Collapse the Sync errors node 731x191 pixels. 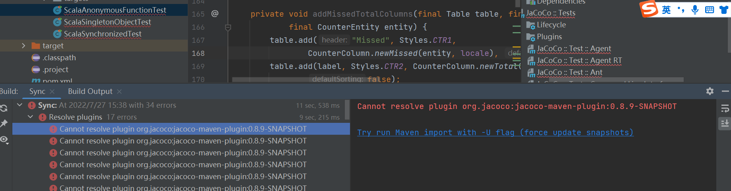pyautogui.click(x=19, y=105)
